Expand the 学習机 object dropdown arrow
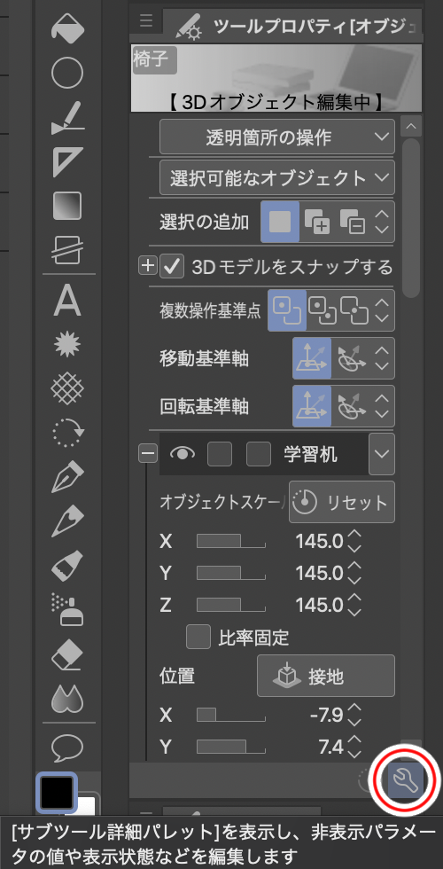443x869 pixels. click(x=382, y=454)
